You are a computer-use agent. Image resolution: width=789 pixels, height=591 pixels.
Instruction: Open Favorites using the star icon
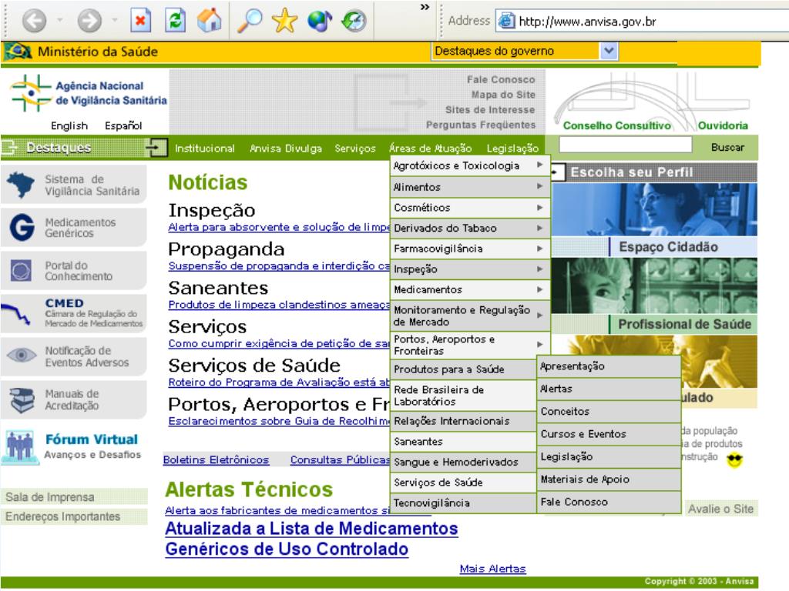point(285,21)
